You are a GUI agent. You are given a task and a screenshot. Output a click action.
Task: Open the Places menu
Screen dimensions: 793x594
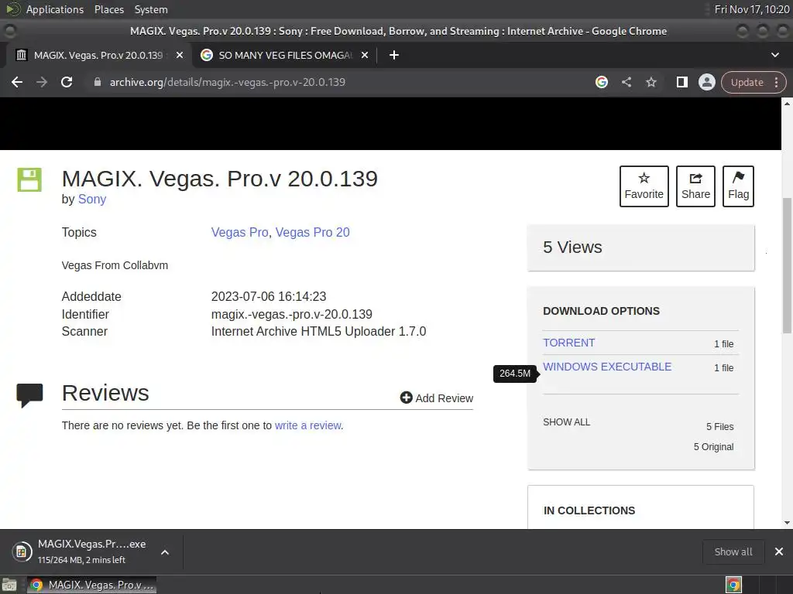coord(108,9)
